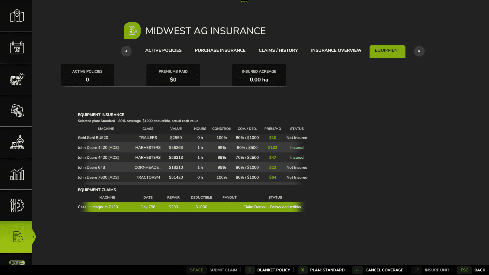
Task: Click the Insured Acreage summary card
Action: tap(259, 75)
